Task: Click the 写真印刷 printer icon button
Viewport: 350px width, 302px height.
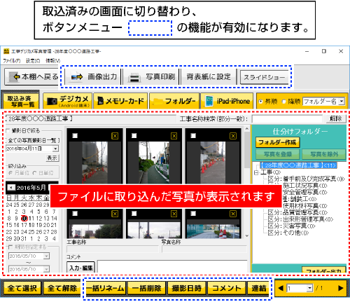Action: (151, 77)
